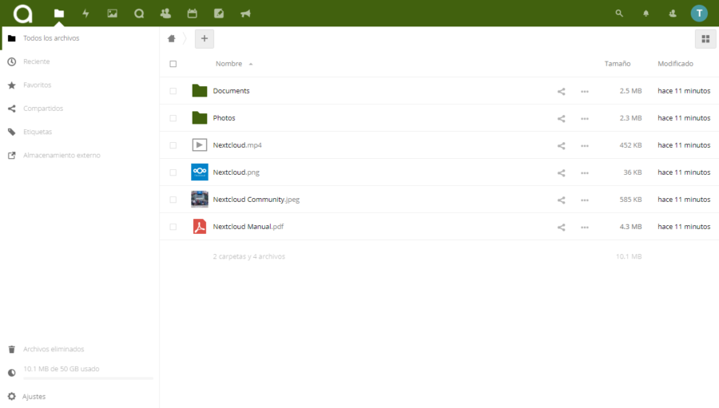Select the Nextcloud Manual.pdf checkbox
719x408 pixels.
[x=173, y=227]
